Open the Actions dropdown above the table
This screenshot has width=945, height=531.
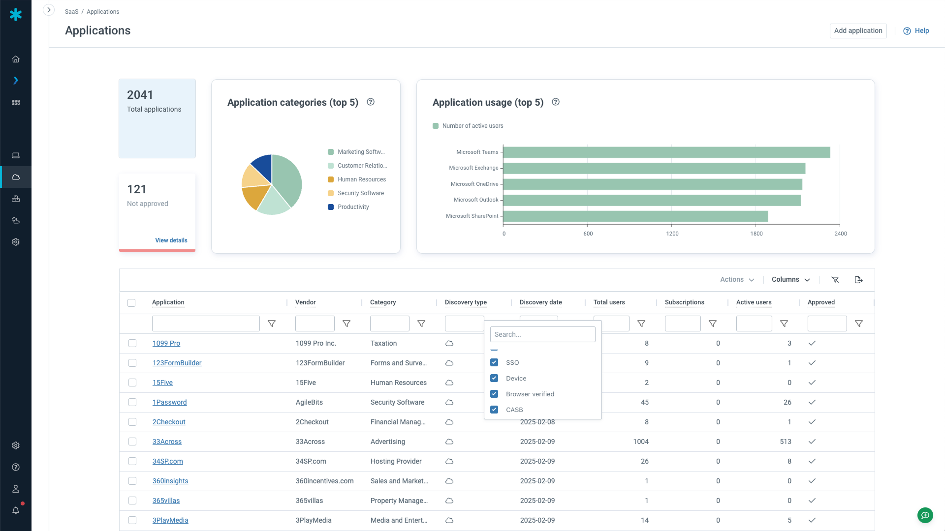coord(736,279)
